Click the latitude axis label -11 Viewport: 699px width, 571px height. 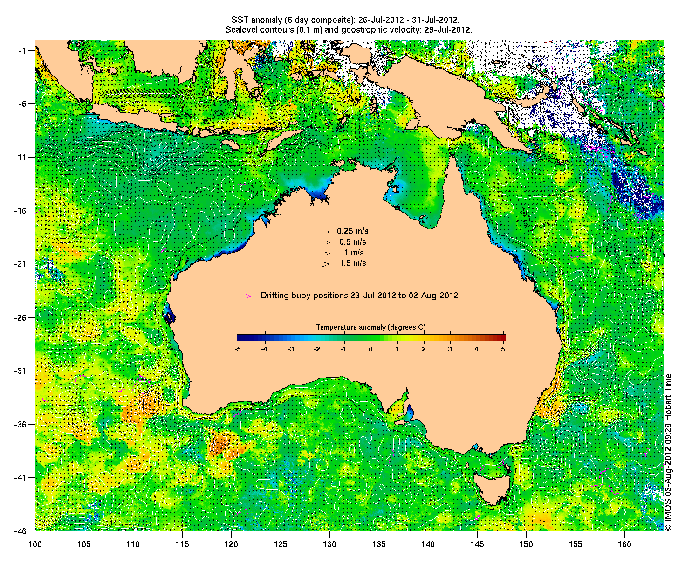coord(21,157)
